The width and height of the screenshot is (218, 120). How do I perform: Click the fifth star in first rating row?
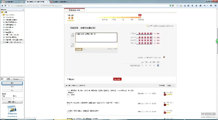(x=151, y=33)
